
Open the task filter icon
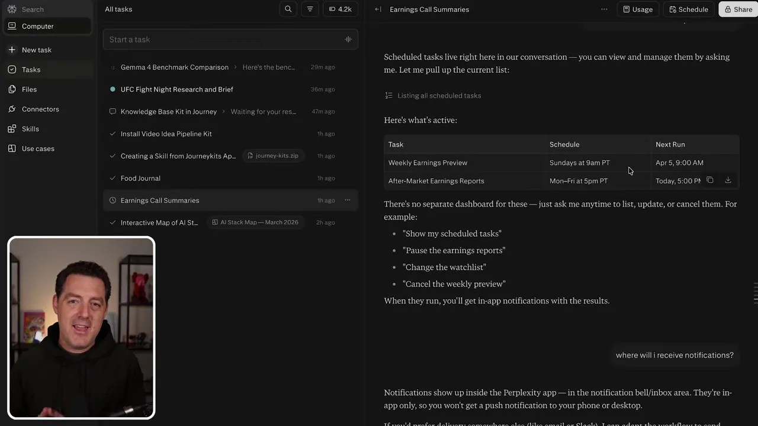(310, 9)
